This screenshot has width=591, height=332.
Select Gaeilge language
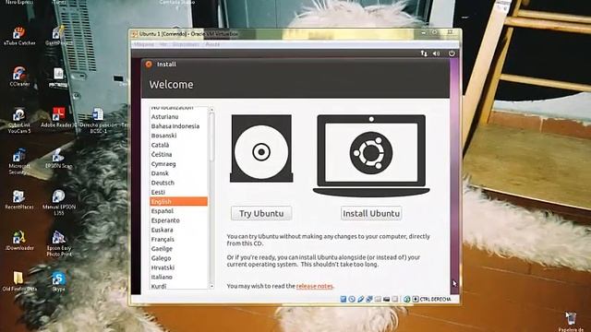click(178, 248)
